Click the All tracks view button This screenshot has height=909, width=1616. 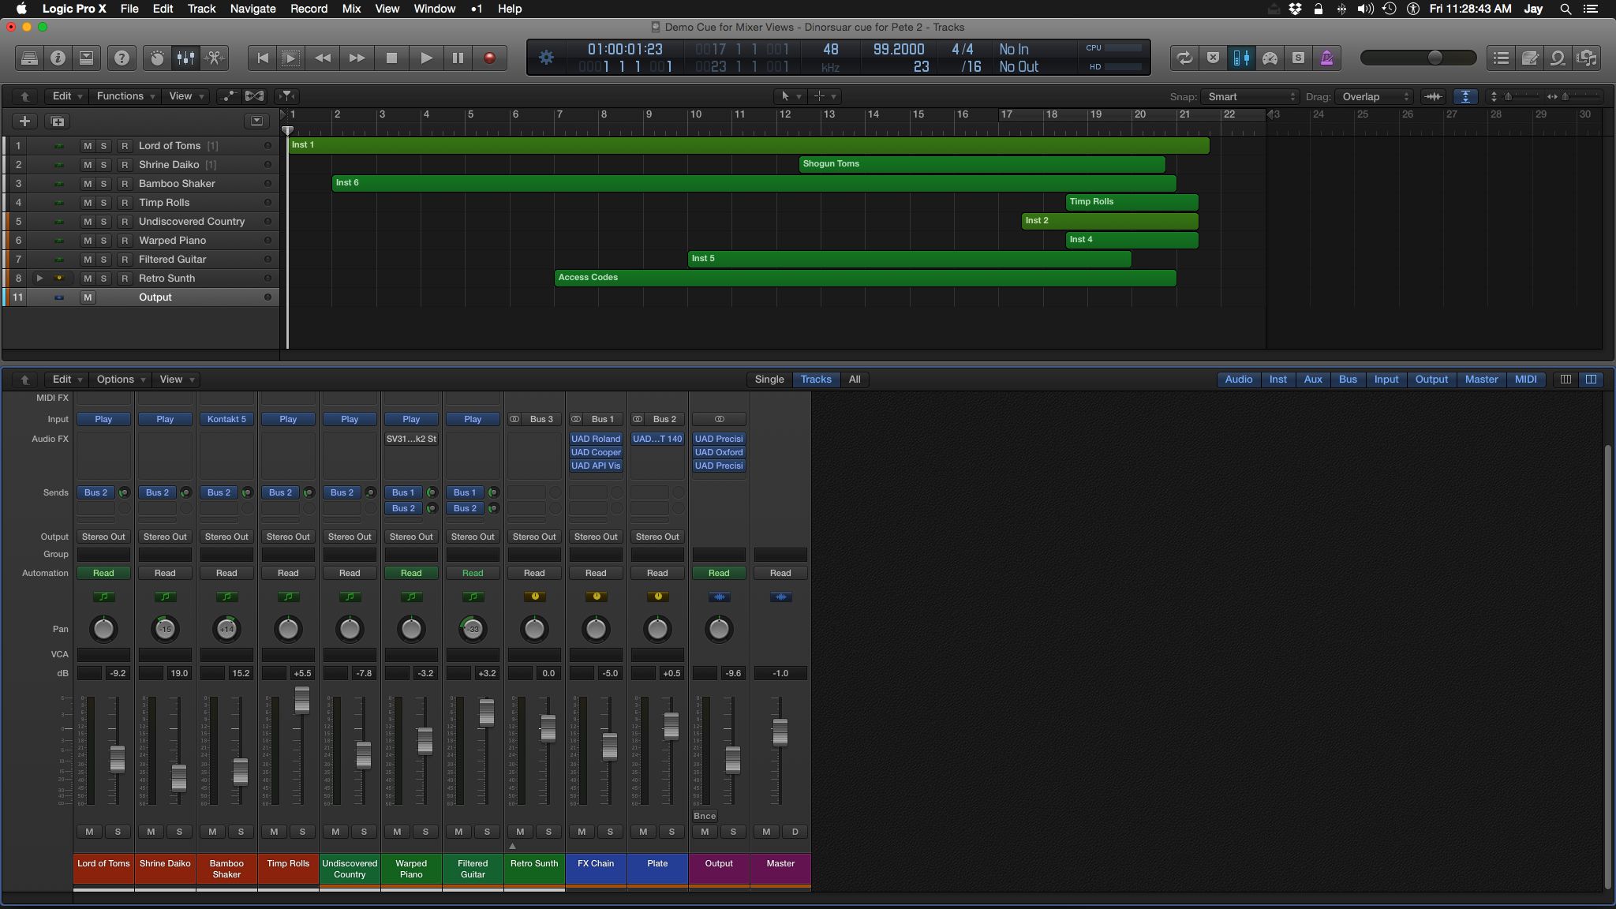pyautogui.click(x=855, y=379)
